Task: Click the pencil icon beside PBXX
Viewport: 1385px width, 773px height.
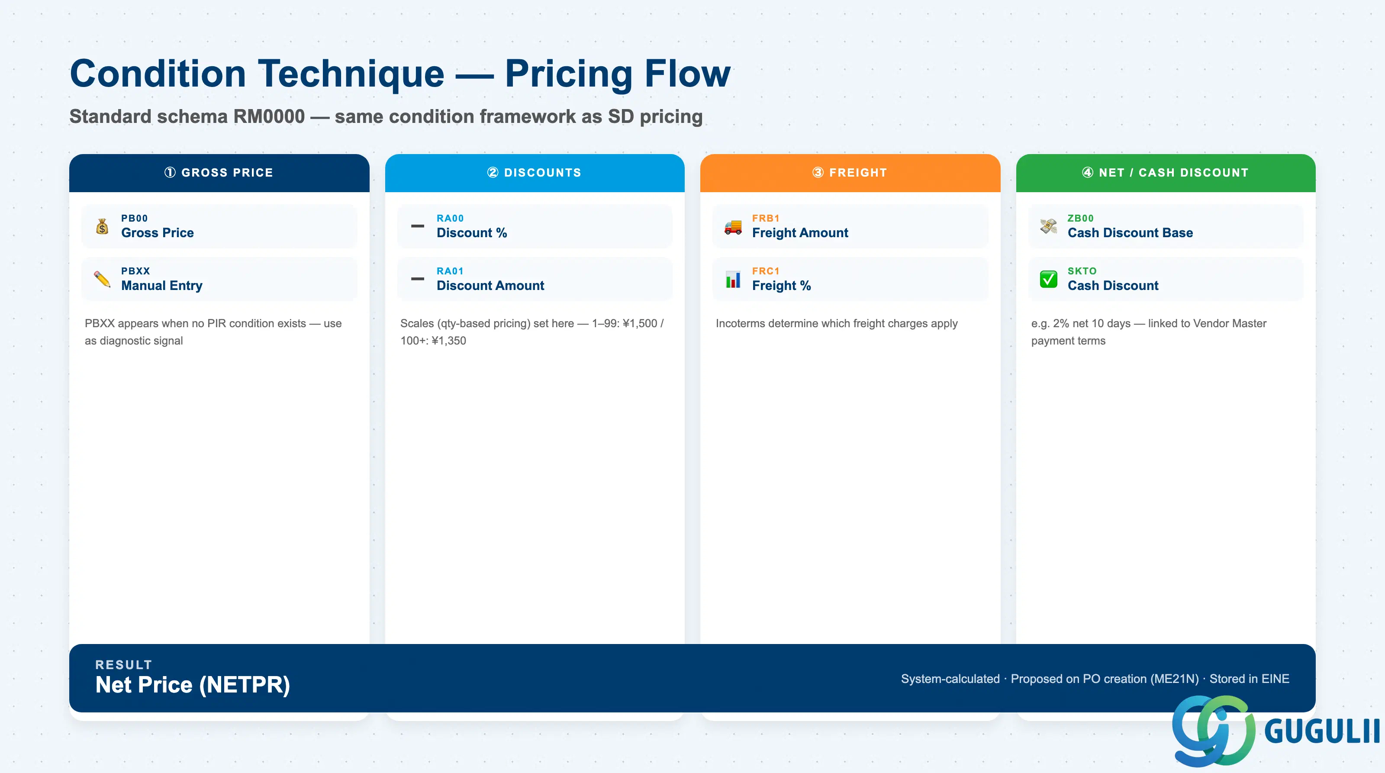Action: pos(102,279)
